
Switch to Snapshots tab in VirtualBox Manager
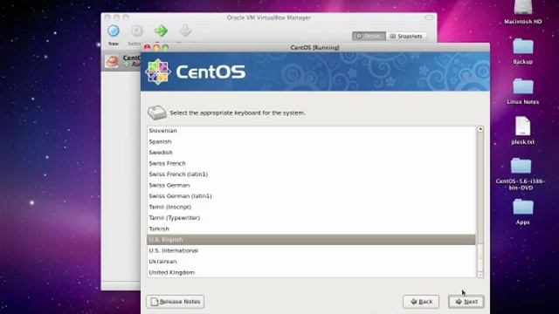coord(406,37)
